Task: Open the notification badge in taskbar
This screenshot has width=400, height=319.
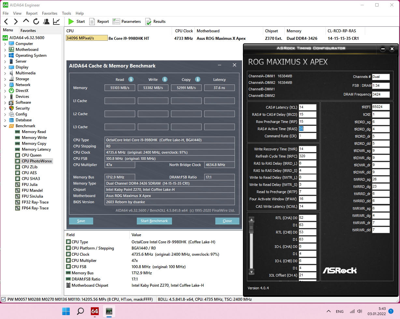Action: pos(391,311)
